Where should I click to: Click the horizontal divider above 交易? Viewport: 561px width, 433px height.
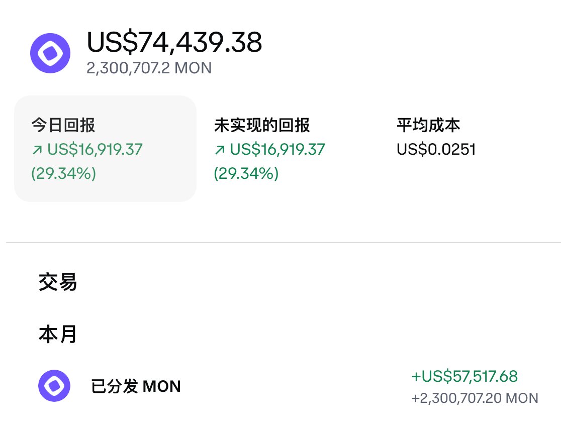(x=280, y=243)
